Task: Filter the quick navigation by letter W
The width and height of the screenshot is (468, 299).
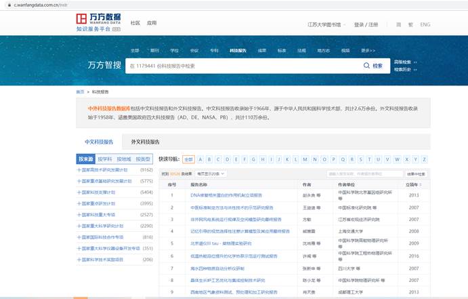Action: click(x=397, y=159)
